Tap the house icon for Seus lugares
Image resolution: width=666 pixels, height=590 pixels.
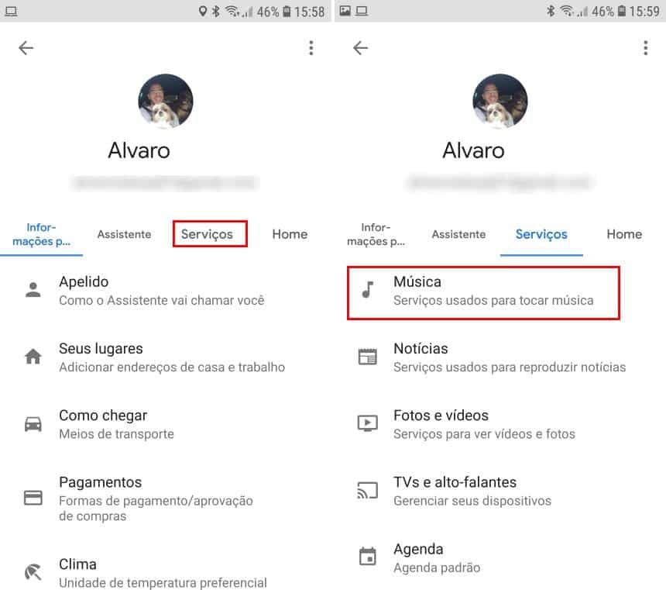tap(33, 357)
